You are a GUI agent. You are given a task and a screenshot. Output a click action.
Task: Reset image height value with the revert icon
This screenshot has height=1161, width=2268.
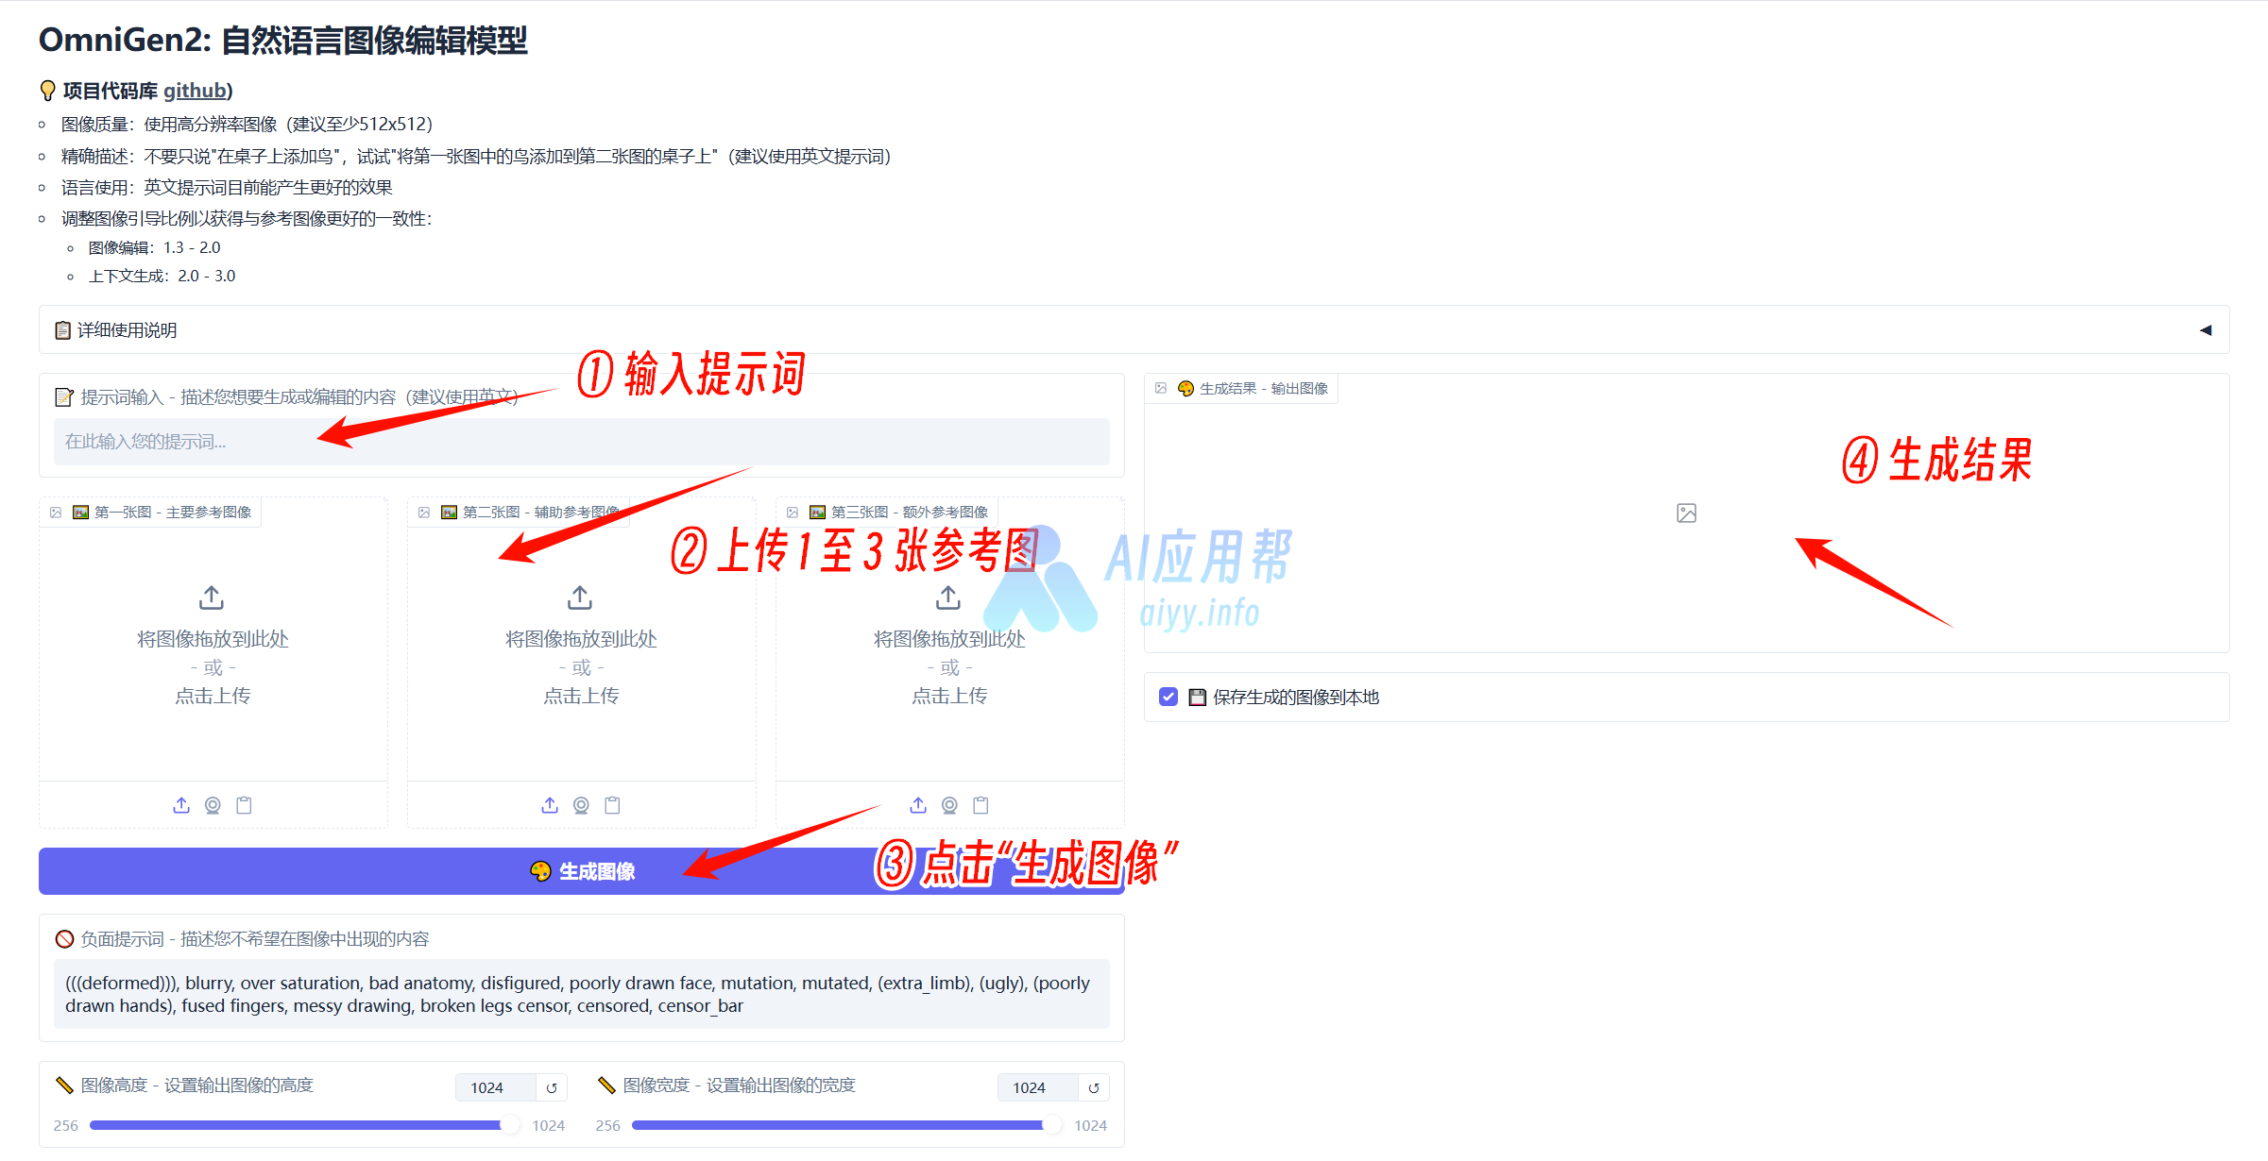552,1088
